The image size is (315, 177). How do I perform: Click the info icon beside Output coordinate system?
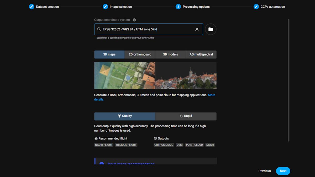(x=134, y=20)
